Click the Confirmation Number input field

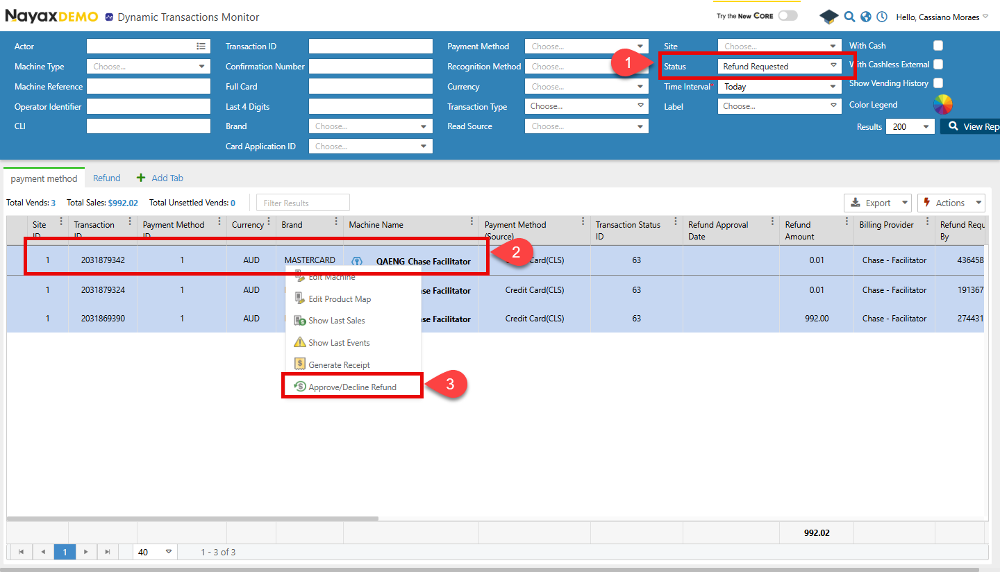[x=371, y=67]
